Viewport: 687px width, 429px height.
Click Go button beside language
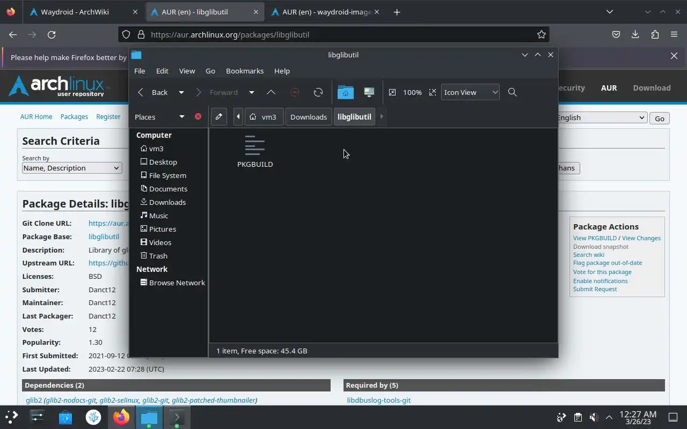tap(660, 119)
